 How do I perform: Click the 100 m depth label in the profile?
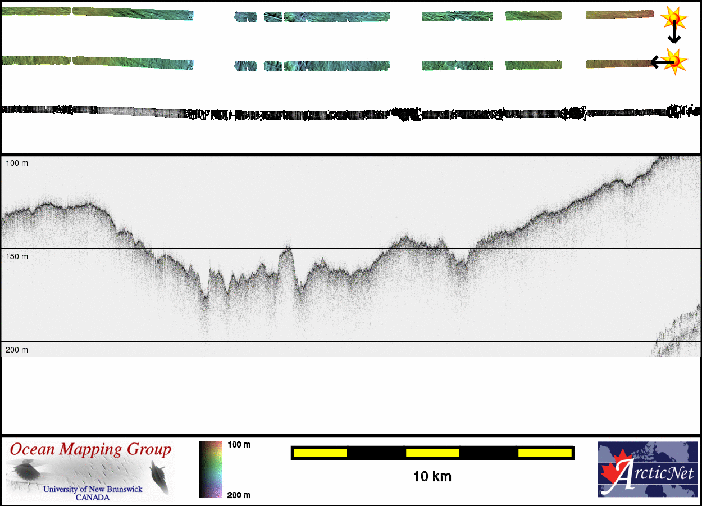pyautogui.click(x=16, y=163)
